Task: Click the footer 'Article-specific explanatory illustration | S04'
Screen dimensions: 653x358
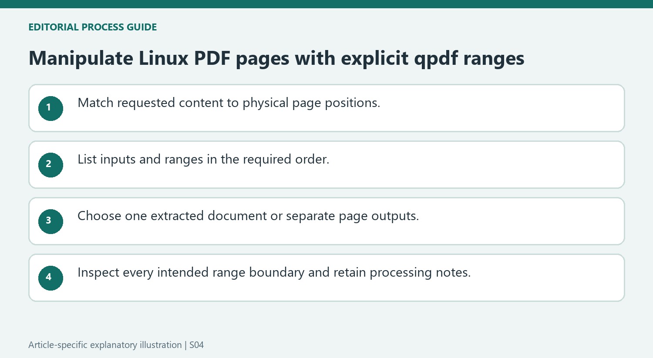Action: 116,345
